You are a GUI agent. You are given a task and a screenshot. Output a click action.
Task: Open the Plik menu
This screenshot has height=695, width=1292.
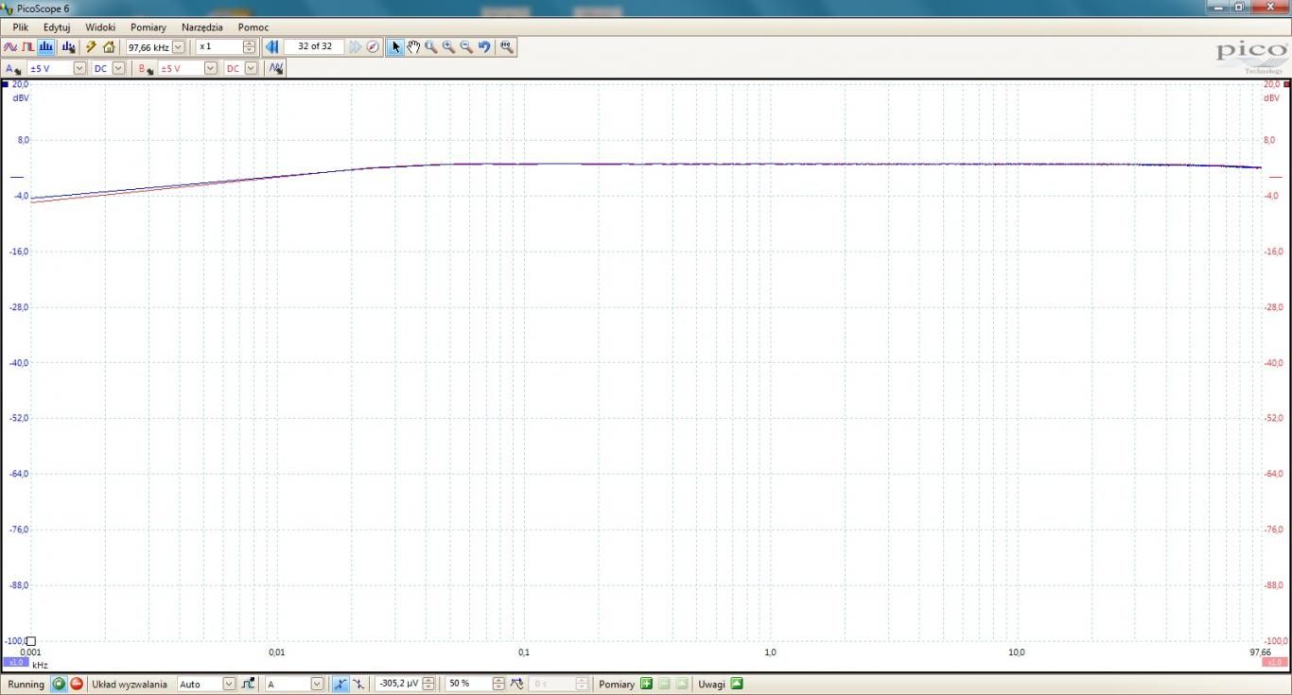click(x=20, y=27)
